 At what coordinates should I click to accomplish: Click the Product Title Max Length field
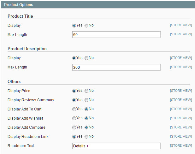(116, 34)
